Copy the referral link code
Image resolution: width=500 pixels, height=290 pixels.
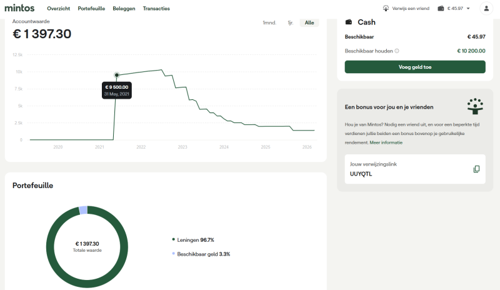[x=476, y=169]
